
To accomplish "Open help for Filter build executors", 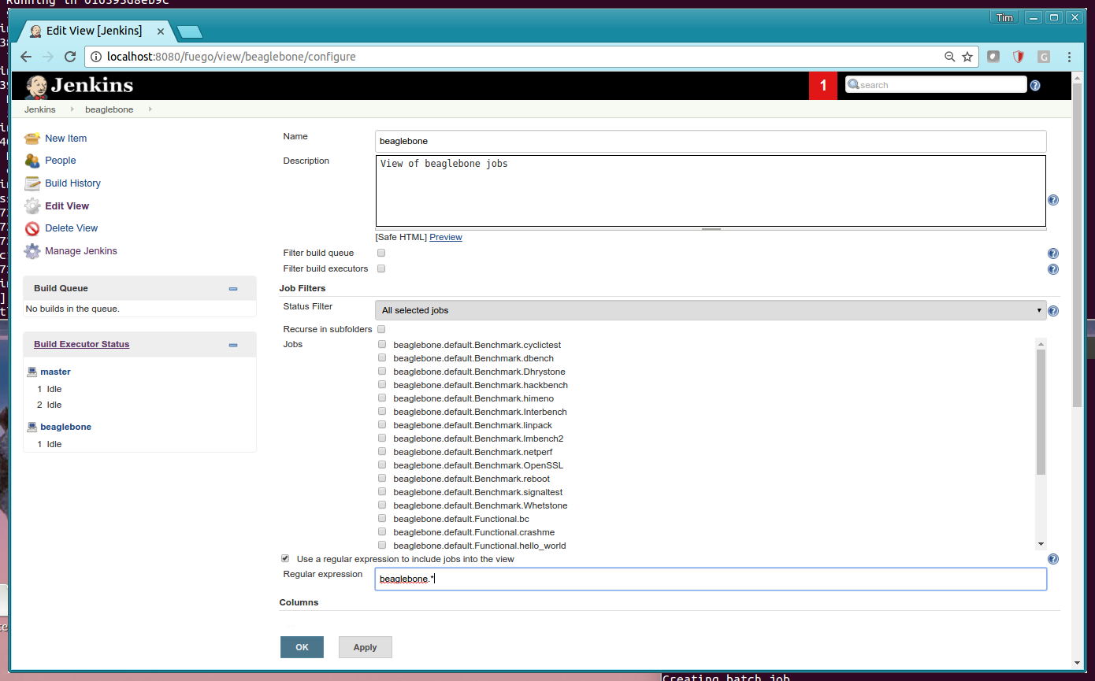I will pos(1053,269).
